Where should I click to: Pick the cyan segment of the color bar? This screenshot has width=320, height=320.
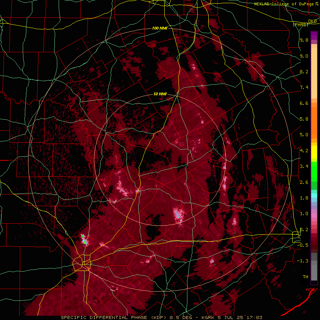pos(314,196)
